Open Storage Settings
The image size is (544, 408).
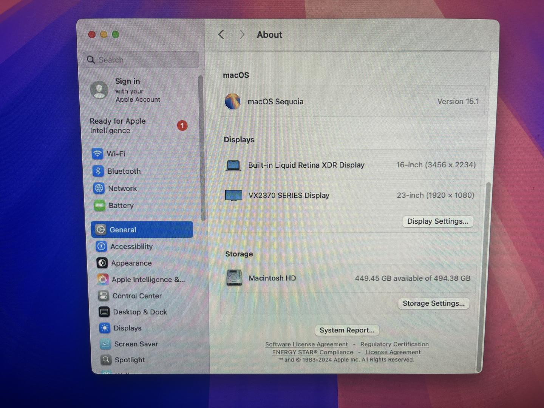click(434, 303)
